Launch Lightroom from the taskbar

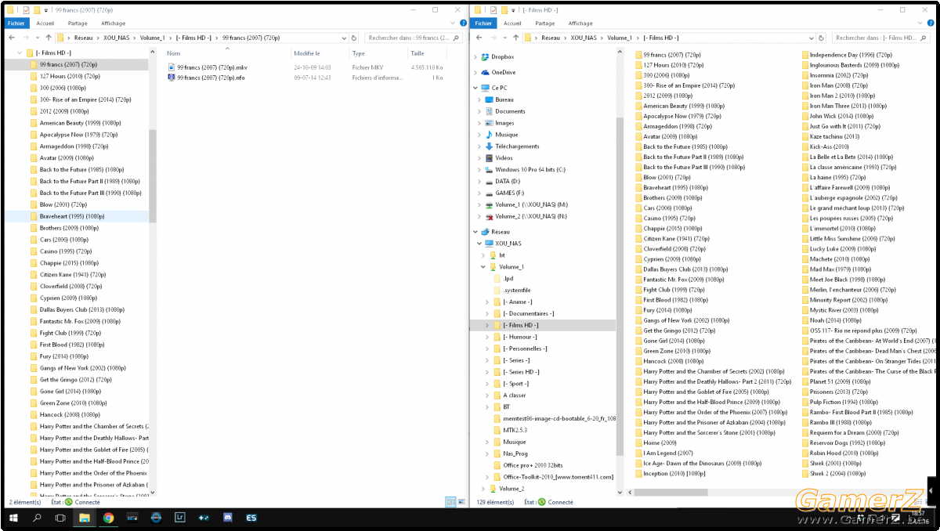coord(179,518)
